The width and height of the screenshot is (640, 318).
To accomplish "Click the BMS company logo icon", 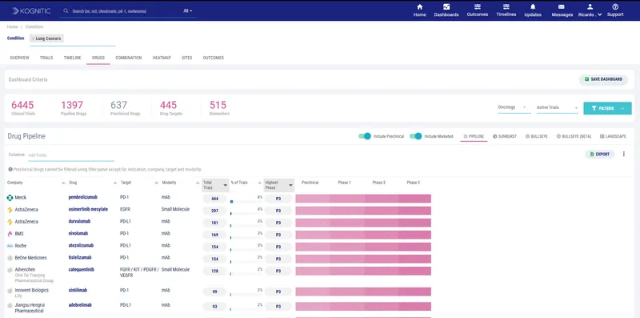I will point(10,234).
